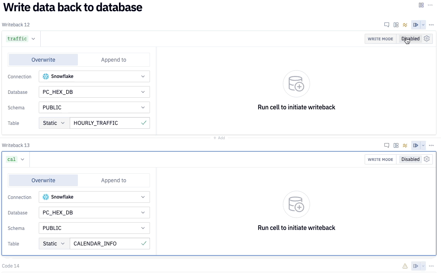441x273 pixels.
Task: Click the layout icon on Writeback 13
Action: (396, 145)
